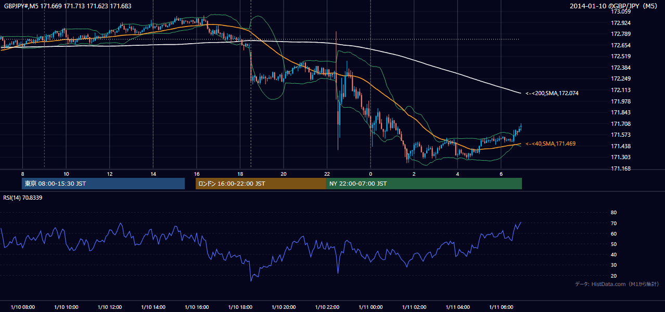Click the 1/10 08:00 time axis label
This screenshot has height=312, width=665.
click(x=22, y=307)
